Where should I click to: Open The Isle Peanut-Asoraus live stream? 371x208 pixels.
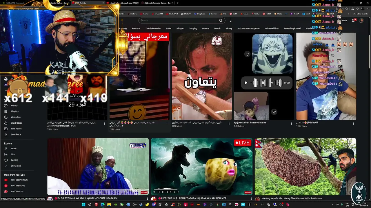202,167
